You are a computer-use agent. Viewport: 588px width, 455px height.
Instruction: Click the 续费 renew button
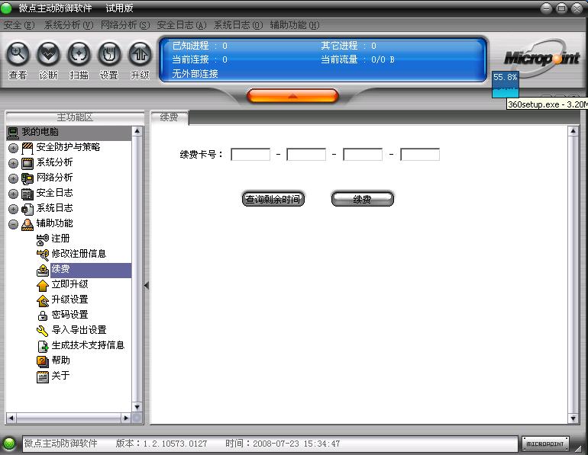click(x=362, y=199)
